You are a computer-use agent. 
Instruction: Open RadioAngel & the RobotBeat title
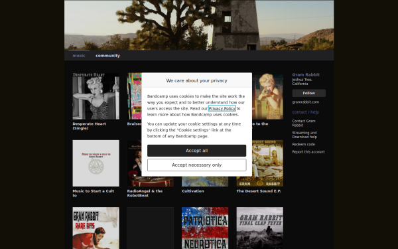(145, 193)
